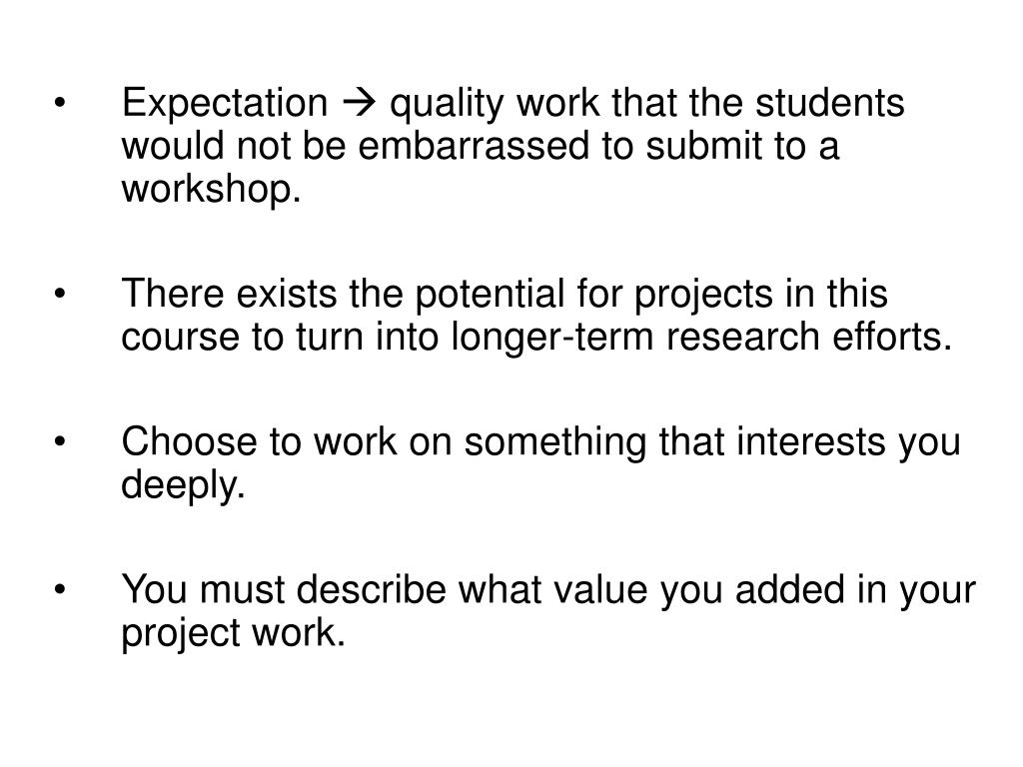The width and height of the screenshot is (1023, 767).
Task: Click the bullet before 'You must describe'
Action: pyautogui.click(x=60, y=589)
